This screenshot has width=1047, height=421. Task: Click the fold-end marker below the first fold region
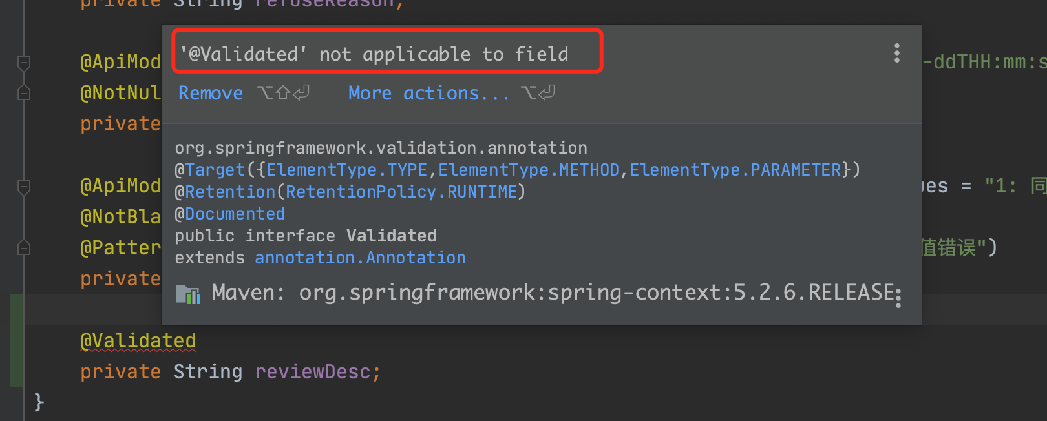coord(24,92)
